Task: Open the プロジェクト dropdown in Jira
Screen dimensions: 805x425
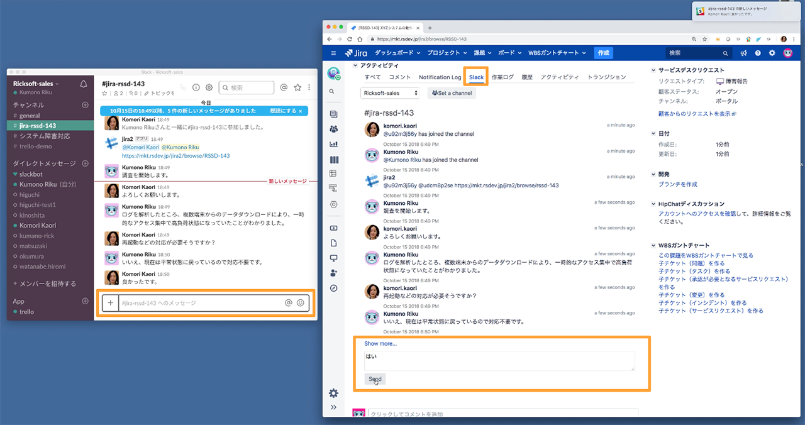Action: pyautogui.click(x=448, y=53)
